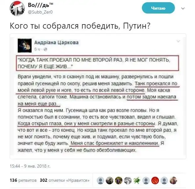View the 302 отметки «Нравится» list
This screenshot has width=195, height=189.
[x=65, y=180]
